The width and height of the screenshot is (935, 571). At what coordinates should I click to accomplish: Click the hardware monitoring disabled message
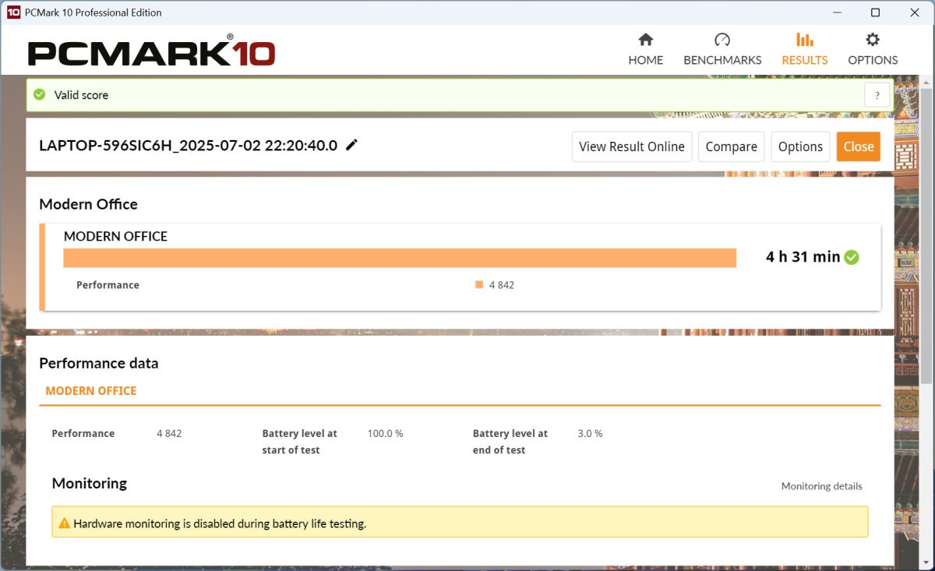coord(220,524)
